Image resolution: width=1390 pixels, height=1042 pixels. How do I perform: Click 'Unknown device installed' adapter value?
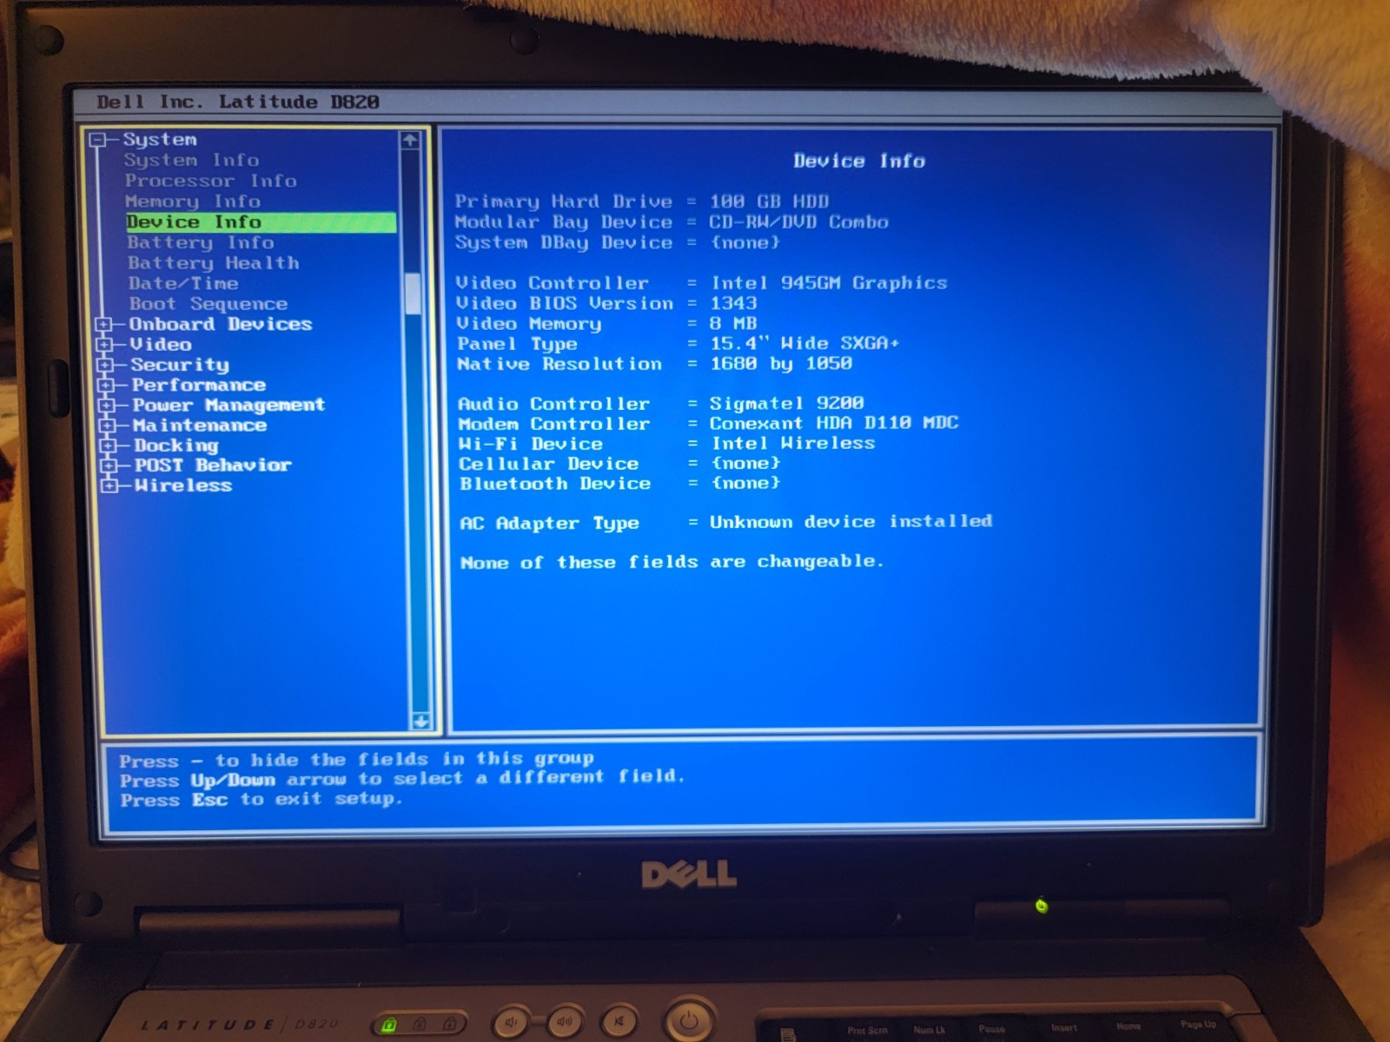(x=851, y=522)
